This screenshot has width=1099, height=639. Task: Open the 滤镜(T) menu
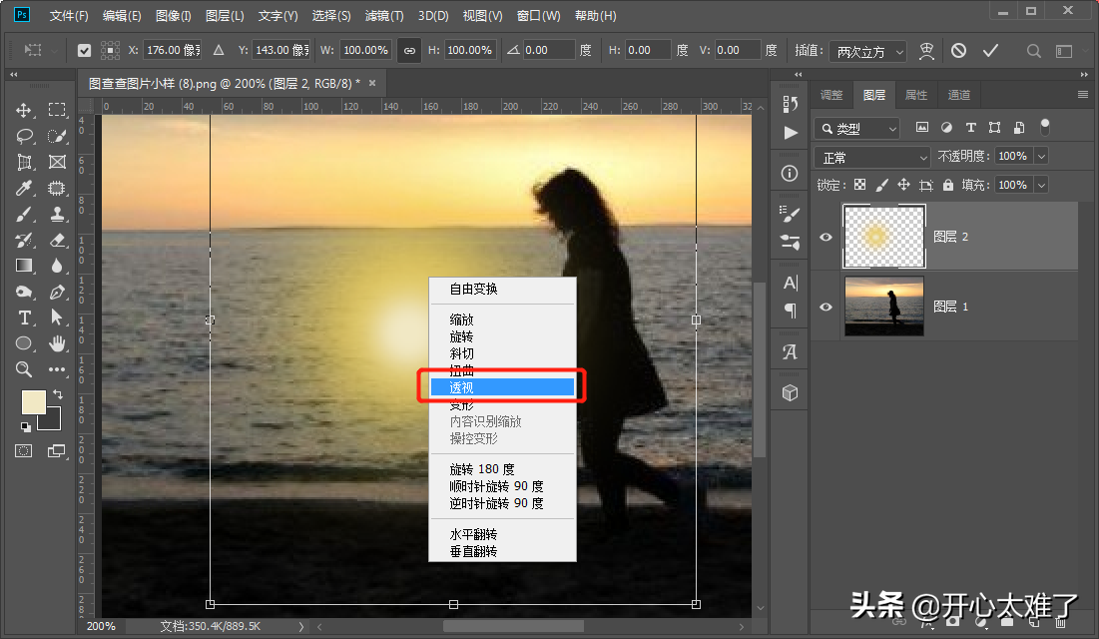click(384, 16)
